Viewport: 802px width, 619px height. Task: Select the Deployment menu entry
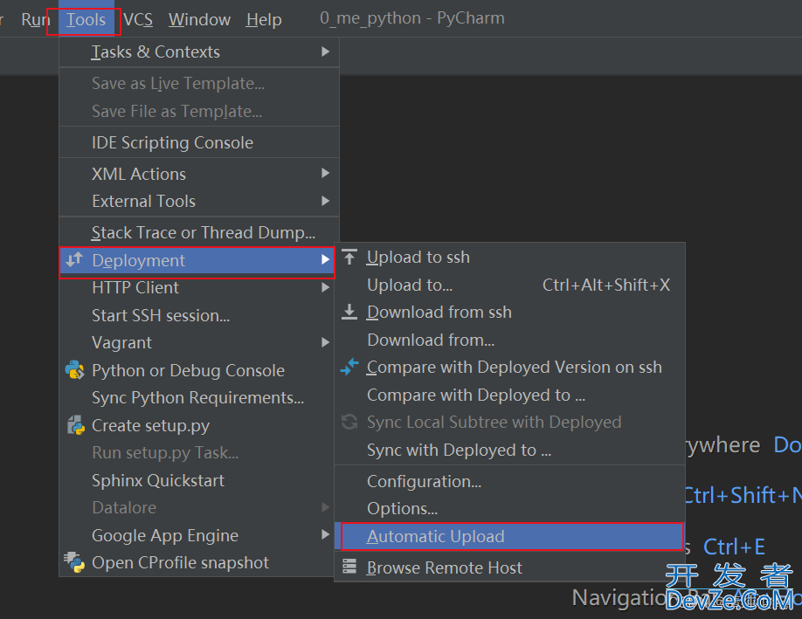click(x=197, y=260)
